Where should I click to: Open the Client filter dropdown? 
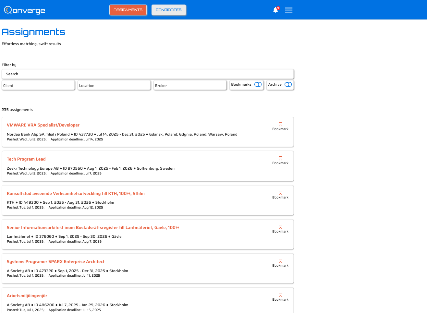pos(38,85)
